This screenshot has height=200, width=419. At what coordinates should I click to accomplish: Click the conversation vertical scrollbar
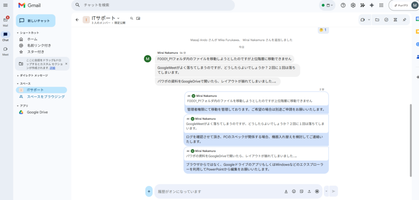(411, 140)
